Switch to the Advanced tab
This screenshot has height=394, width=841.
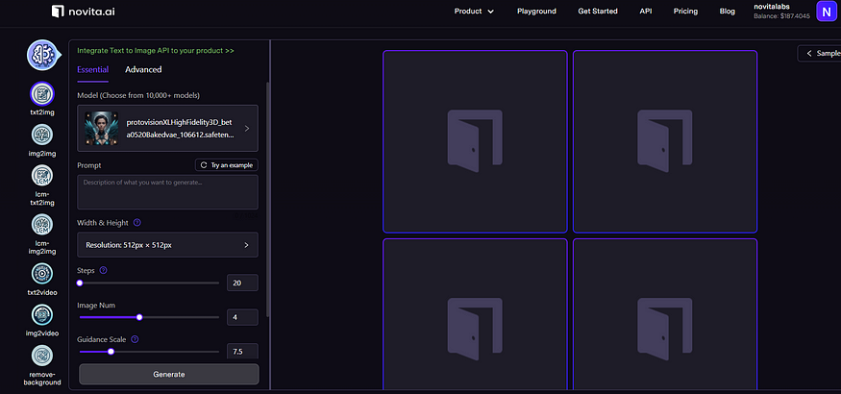[x=143, y=69]
